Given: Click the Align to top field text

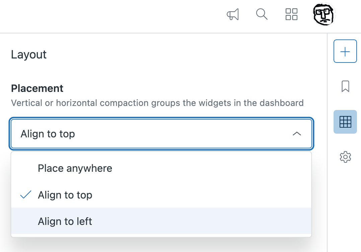Looking at the screenshot, I should pos(48,134).
